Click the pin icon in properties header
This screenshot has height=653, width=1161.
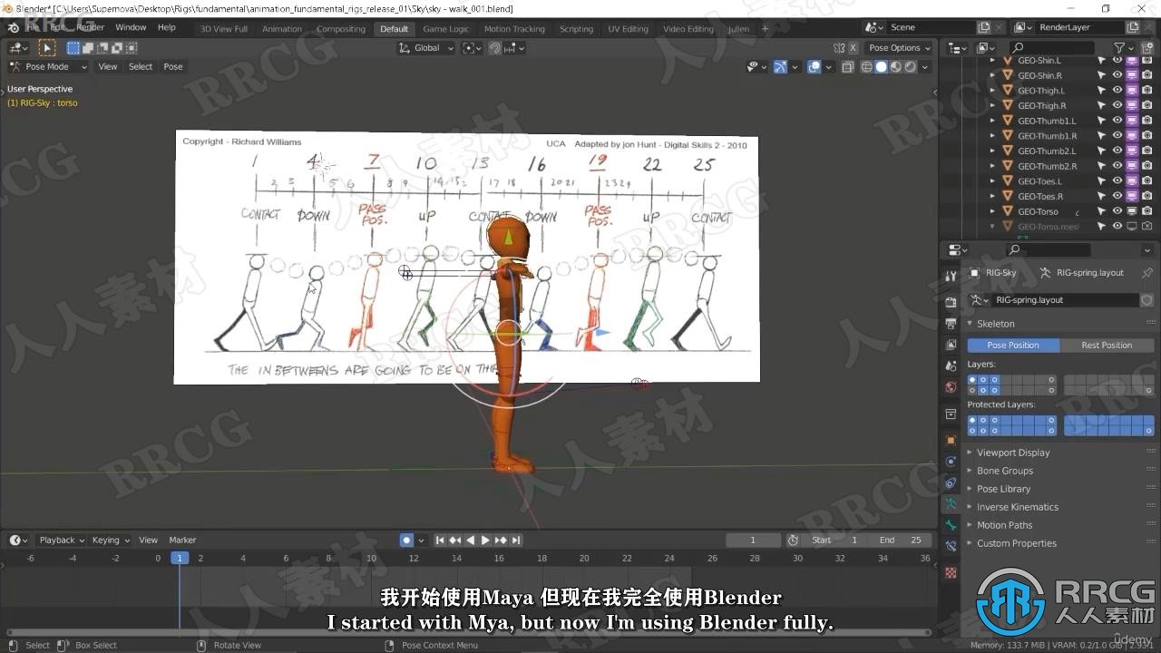(1147, 273)
